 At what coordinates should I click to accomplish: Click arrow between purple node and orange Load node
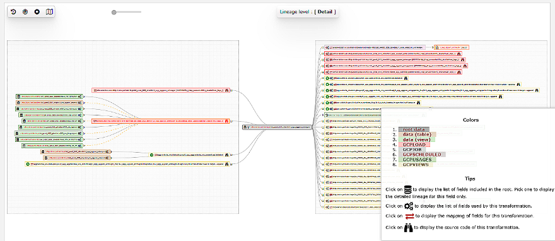(x=429, y=47)
